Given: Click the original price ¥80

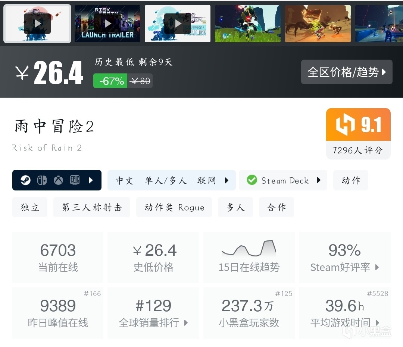Looking at the screenshot, I should 140,81.
